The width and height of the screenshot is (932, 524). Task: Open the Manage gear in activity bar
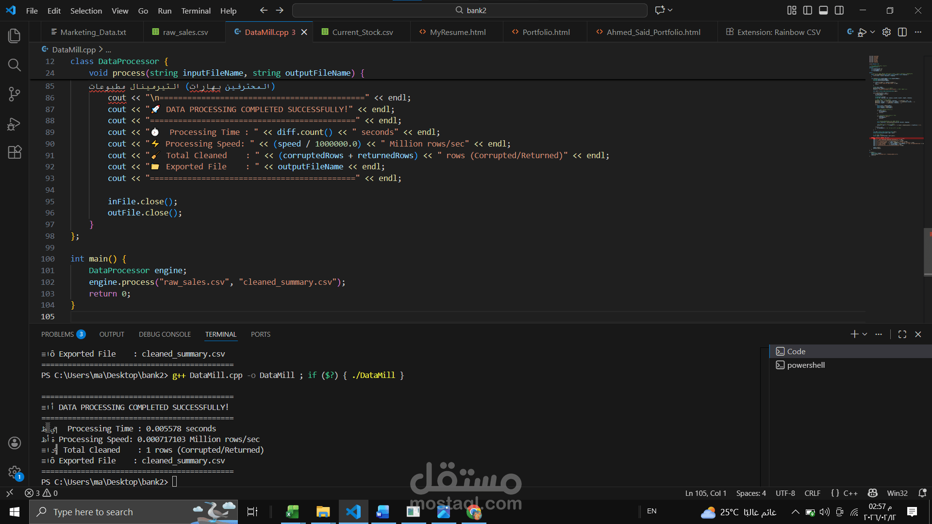(x=15, y=472)
